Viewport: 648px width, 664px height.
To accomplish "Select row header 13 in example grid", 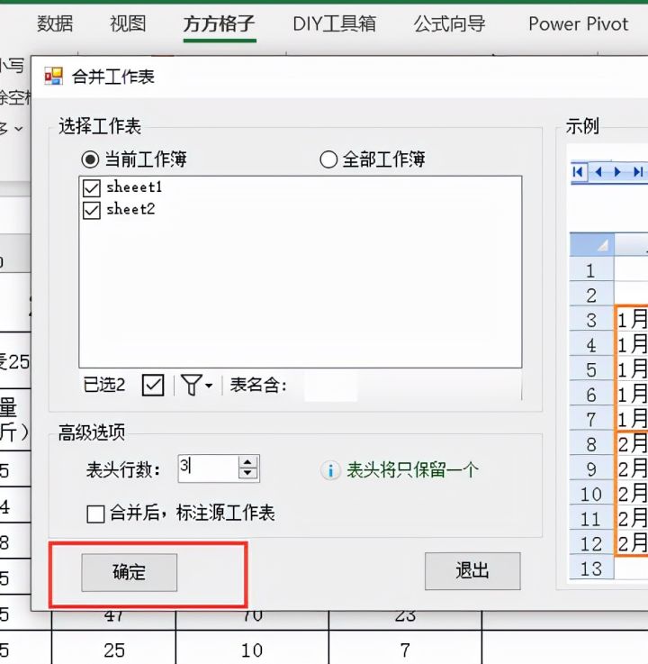I will click(591, 568).
